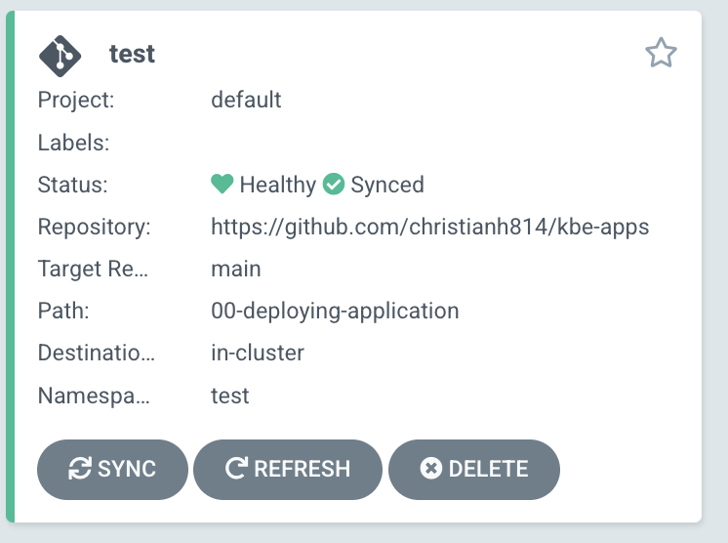Click the Healthy status text
Viewport: 728px width, 543px height.
coord(277,185)
